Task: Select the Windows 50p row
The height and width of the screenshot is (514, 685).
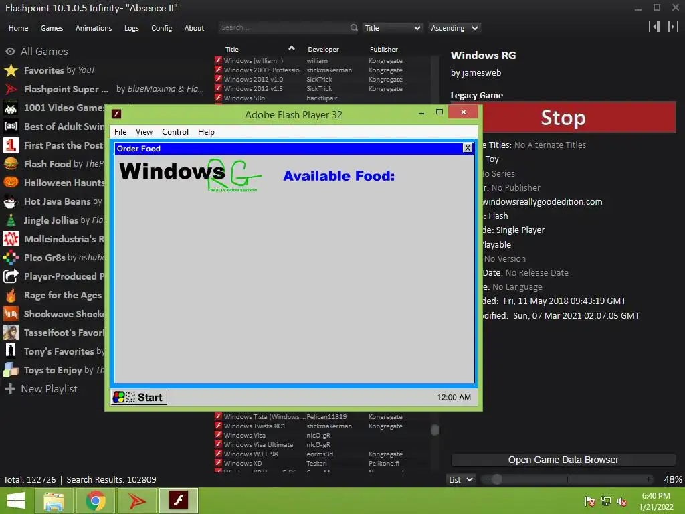Action: point(321,98)
